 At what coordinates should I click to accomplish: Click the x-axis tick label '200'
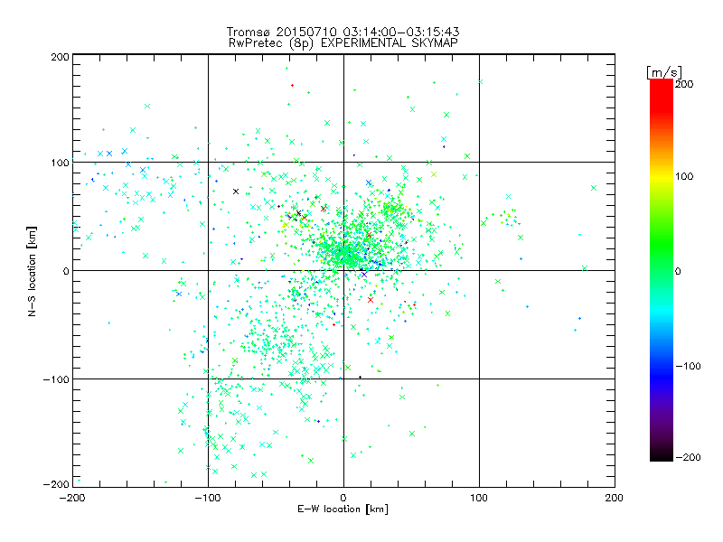click(x=615, y=498)
